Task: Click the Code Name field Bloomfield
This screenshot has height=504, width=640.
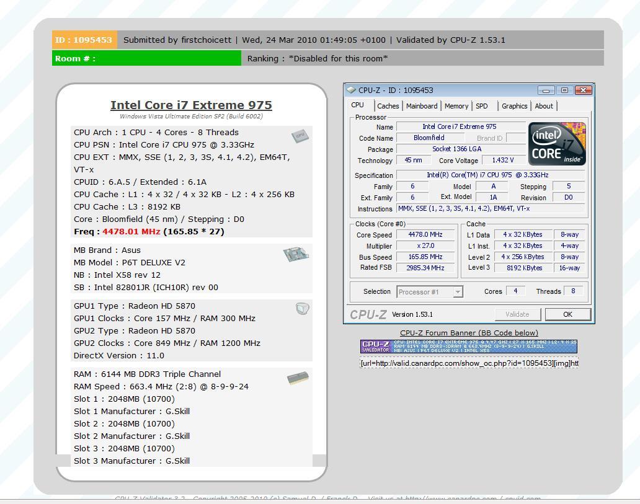Action: click(429, 138)
